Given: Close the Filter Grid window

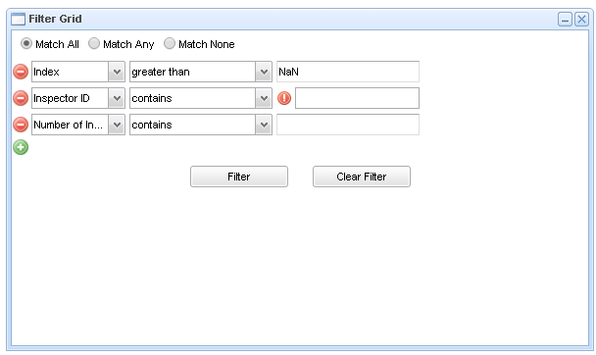Looking at the screenshot, I should [x=581, y=19].
